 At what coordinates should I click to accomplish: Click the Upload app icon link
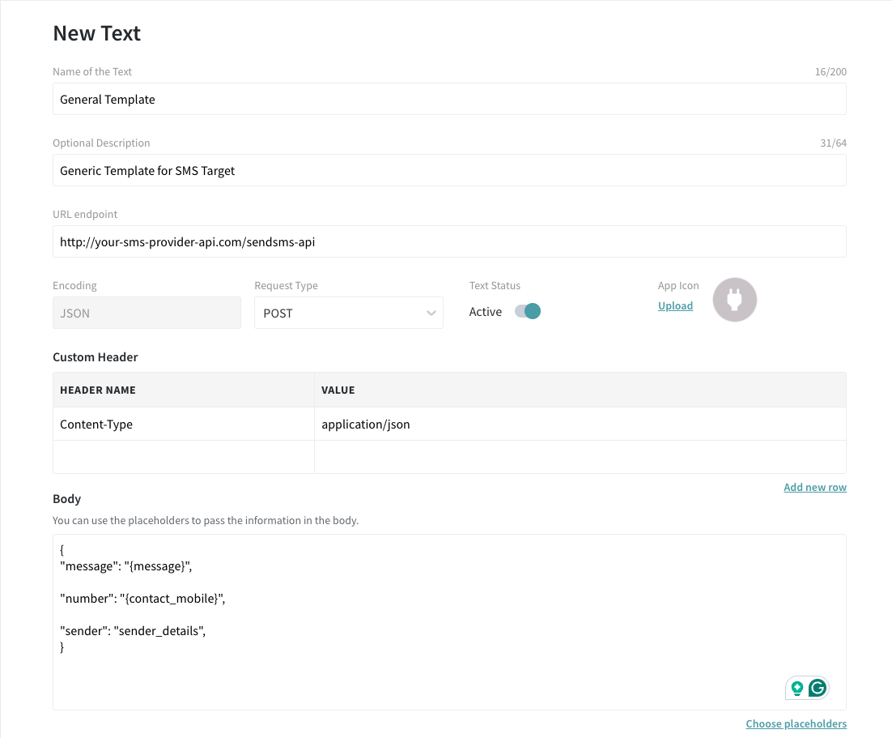point(675,306)
